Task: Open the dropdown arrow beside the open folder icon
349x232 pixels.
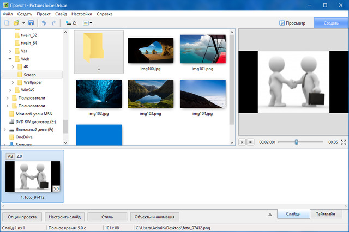Action: pyautogui.click(x=23, y=23)
